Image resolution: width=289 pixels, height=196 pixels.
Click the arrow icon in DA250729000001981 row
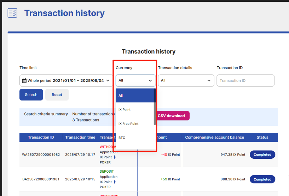(x=115, y=182)
